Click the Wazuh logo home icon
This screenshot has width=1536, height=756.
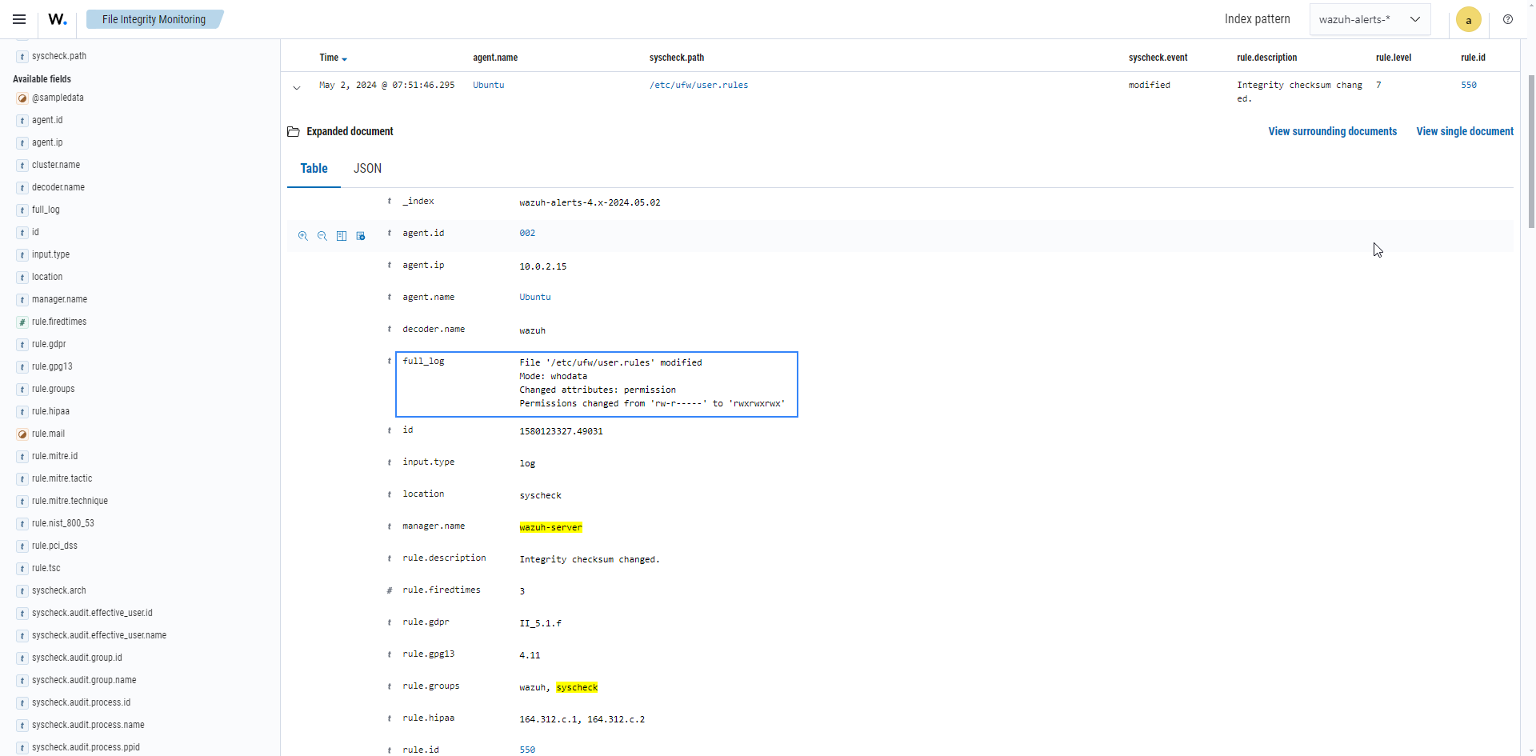[x=57, y=19]
